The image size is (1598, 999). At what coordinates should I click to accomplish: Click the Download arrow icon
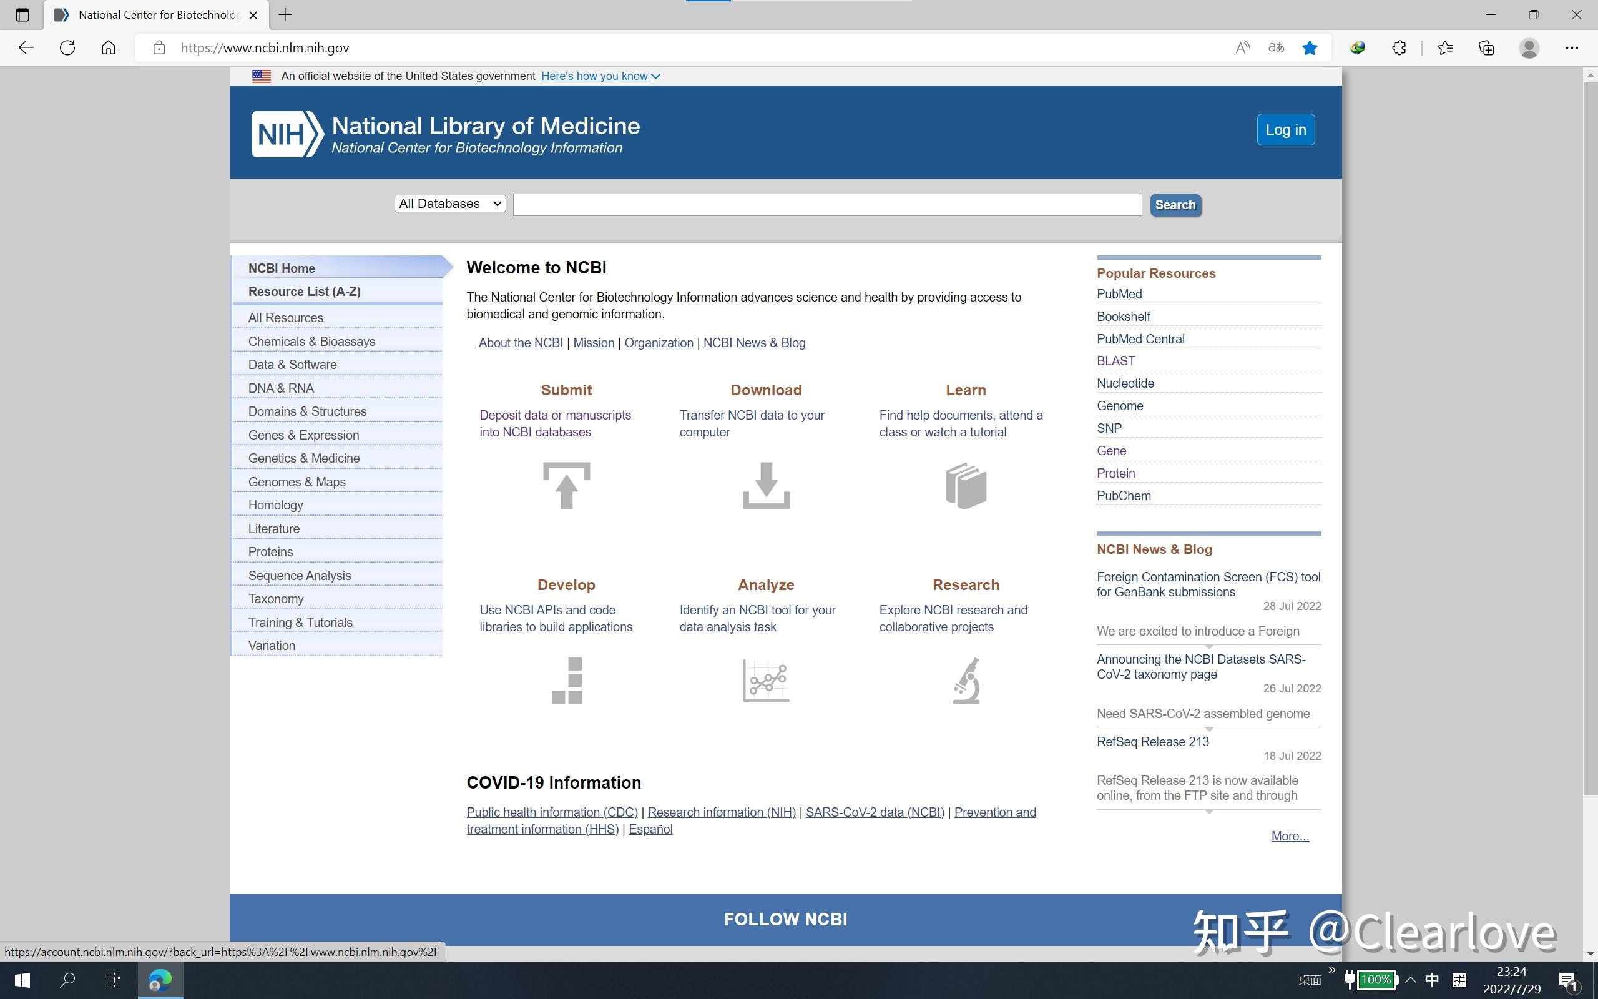coord(765,487)
